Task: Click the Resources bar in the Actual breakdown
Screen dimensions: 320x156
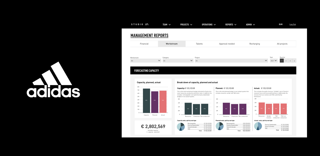Action: [262, 108]
